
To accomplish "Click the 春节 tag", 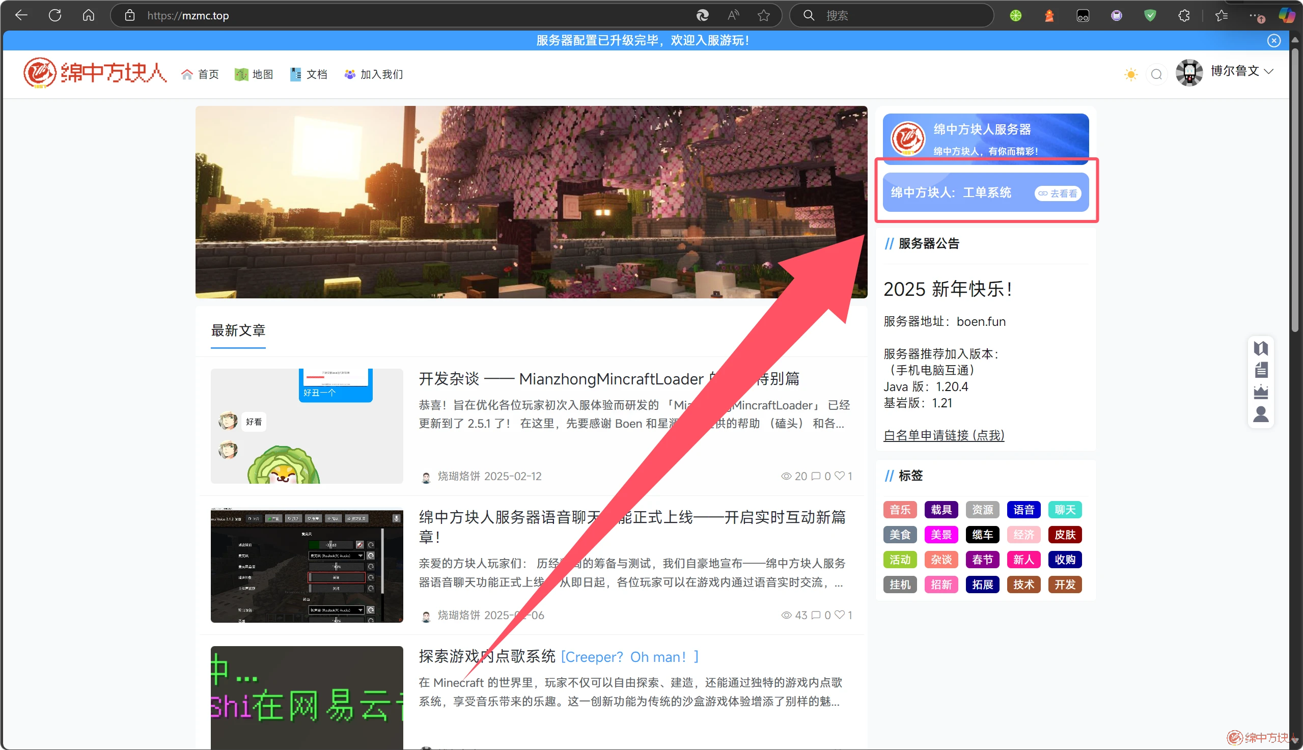I will coord(982,560).
